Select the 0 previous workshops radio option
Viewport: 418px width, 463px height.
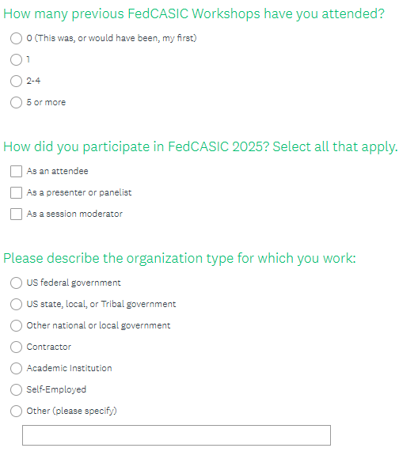pyautogui.click(x=17, y=39)
